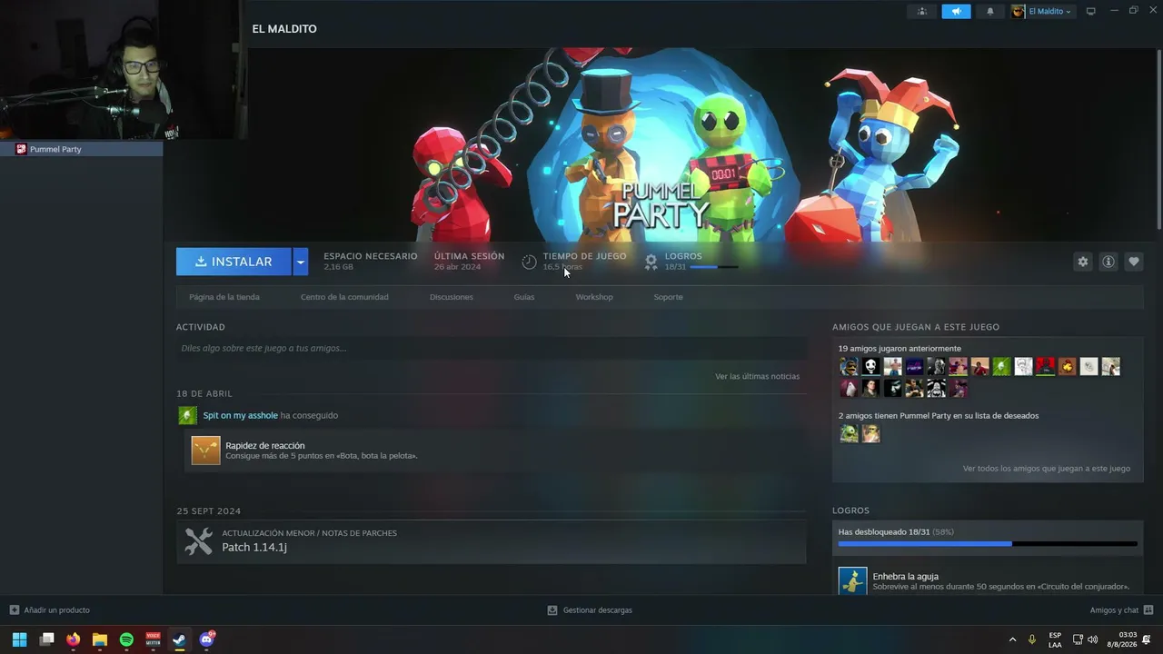Click the achievements 58% progress bar in the LOGROS panel
The width and height of the screenshot is (1163, 654).
click(988, 544)
